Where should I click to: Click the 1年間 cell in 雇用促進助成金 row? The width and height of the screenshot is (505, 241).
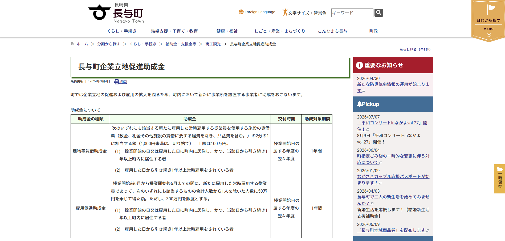(317, 208)
